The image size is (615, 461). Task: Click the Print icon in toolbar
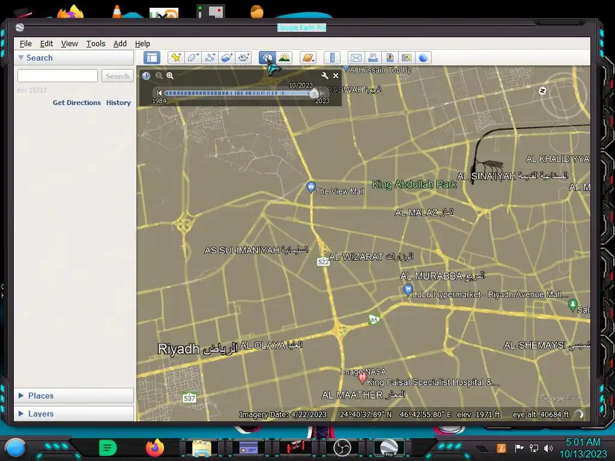(373, 58)
